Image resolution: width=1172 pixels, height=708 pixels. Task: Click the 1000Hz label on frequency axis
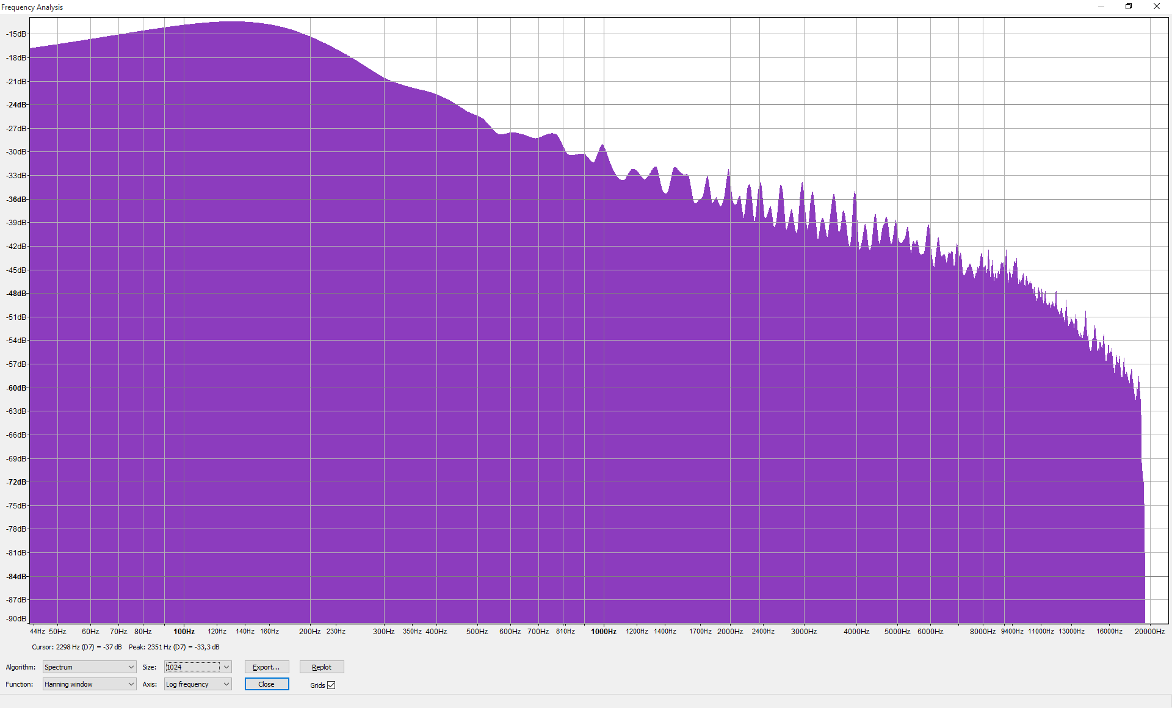pos(604,632)
